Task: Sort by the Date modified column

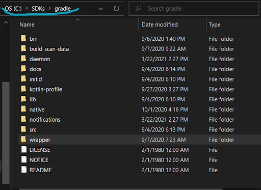Action: point(160,24)
